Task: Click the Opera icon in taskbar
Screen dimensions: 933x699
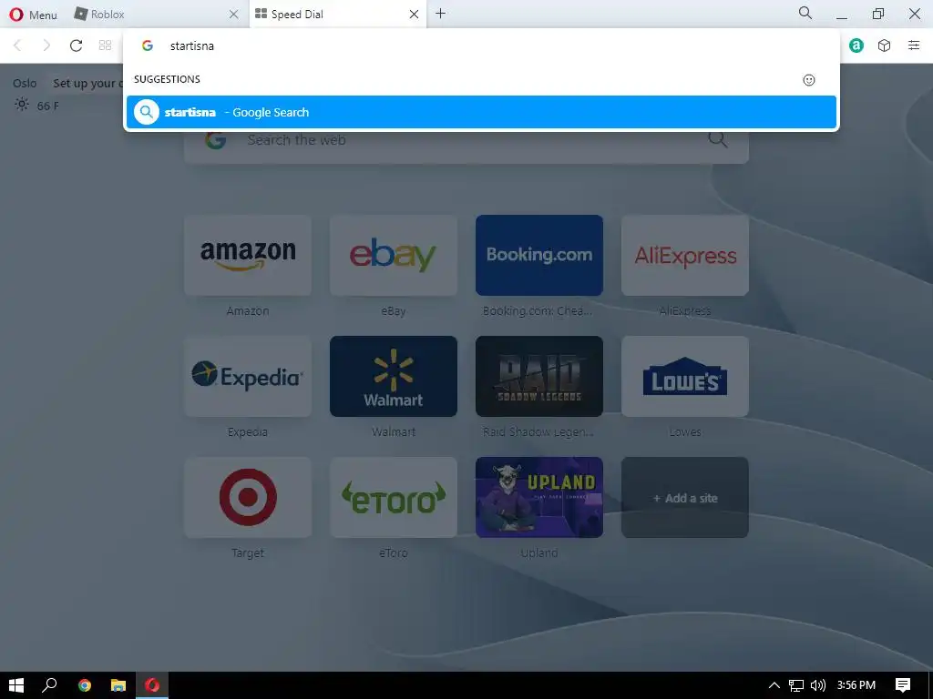Action: coord(152,685)
